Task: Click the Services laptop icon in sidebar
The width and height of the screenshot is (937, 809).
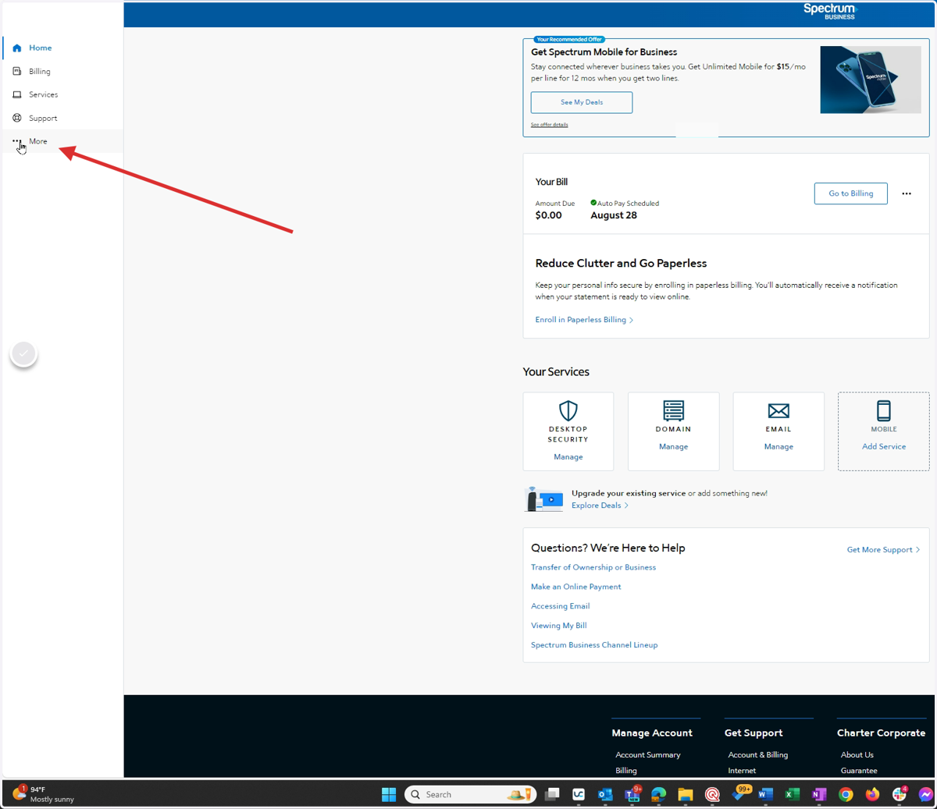Action: click(17, 94)
